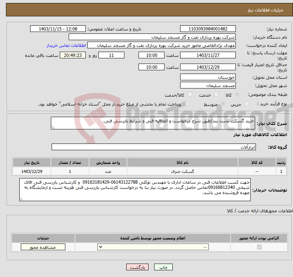Click the اطلاعات مجوزهای ارائه خدمت / کالا heading
Screen dimensions: 293x277
[260, 211]
